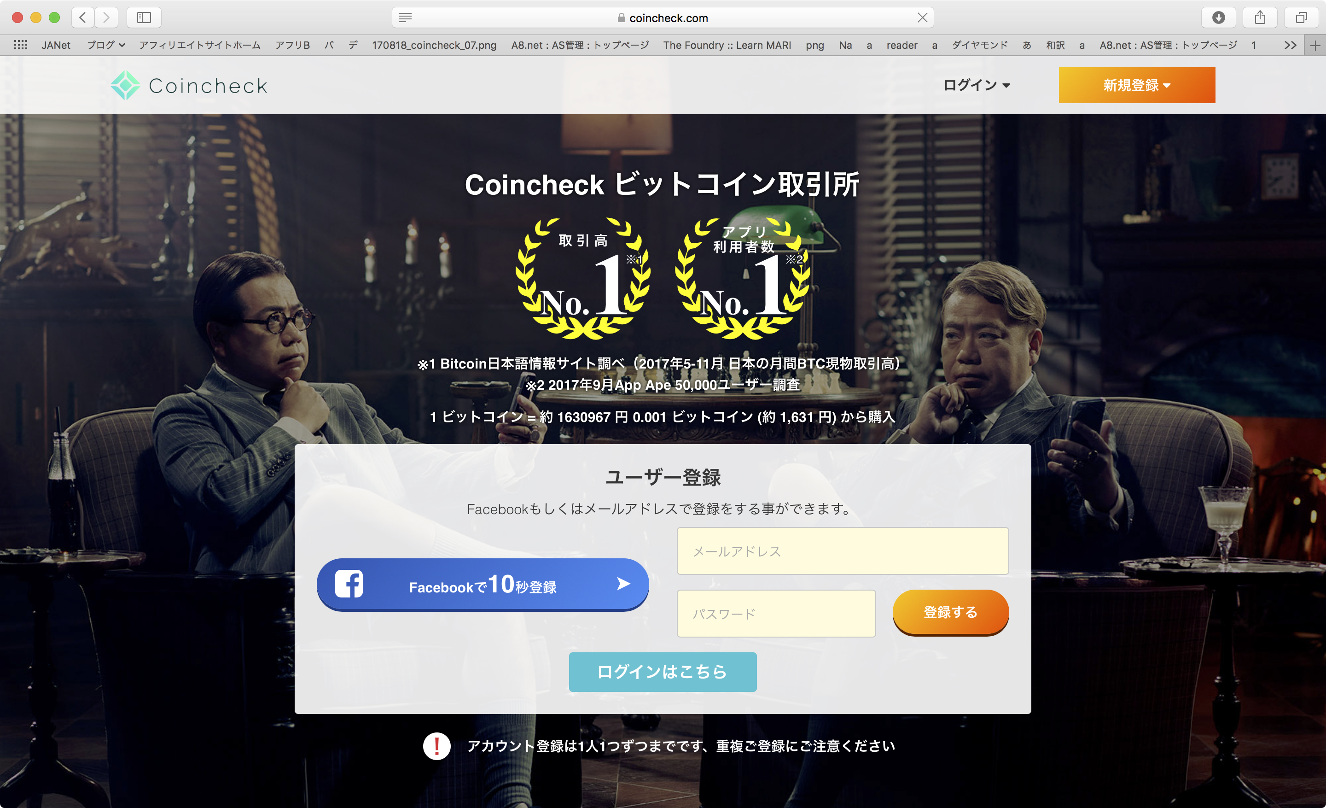1326x808 pixels.
Task: Click the coincheck.com address bar
Action: point(663,18)
